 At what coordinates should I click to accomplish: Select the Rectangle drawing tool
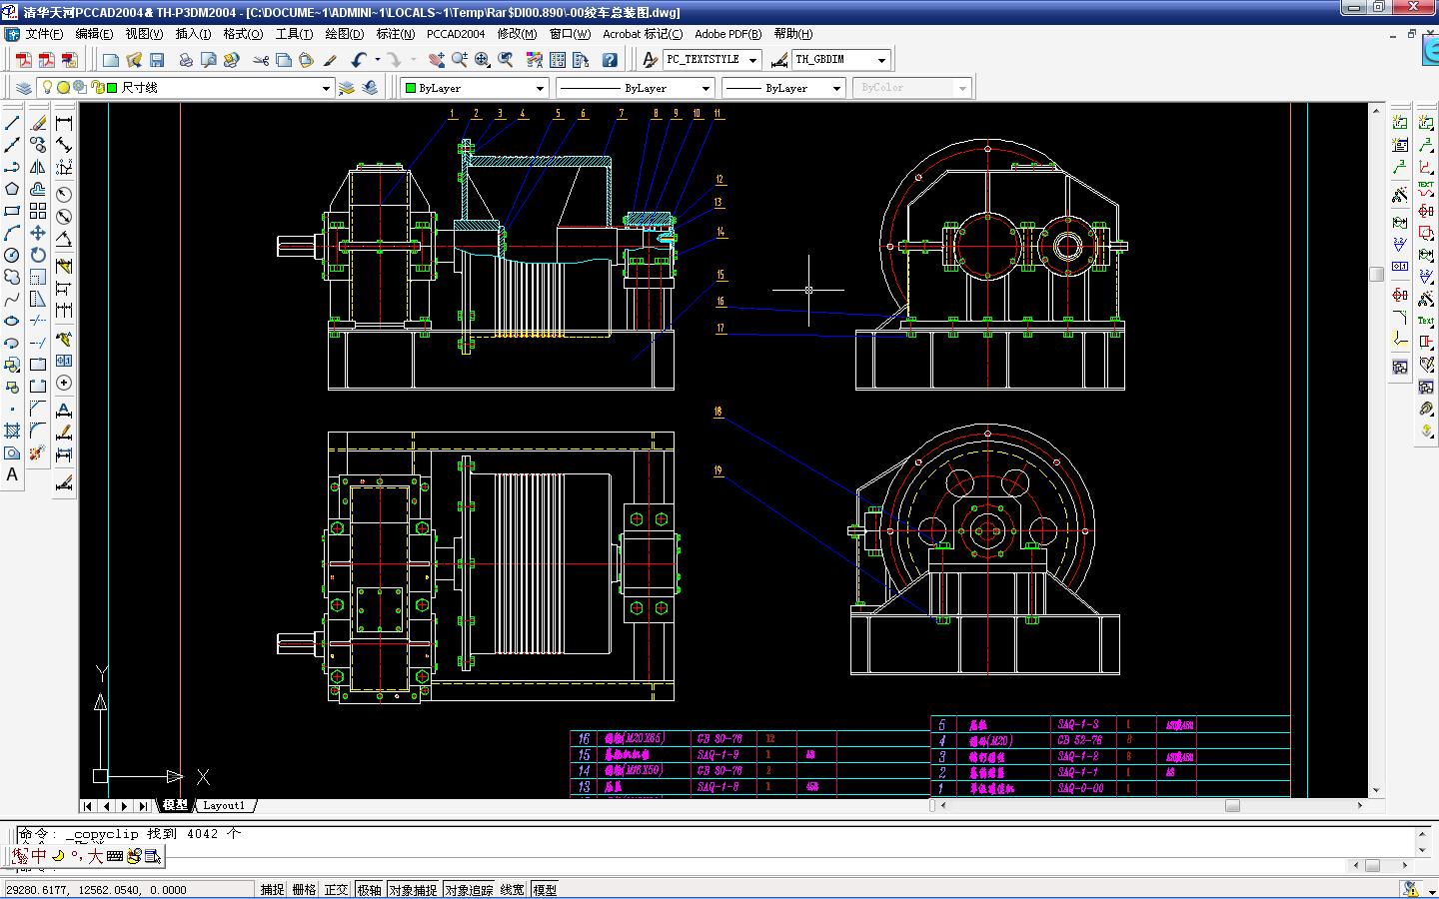[12, 211]
